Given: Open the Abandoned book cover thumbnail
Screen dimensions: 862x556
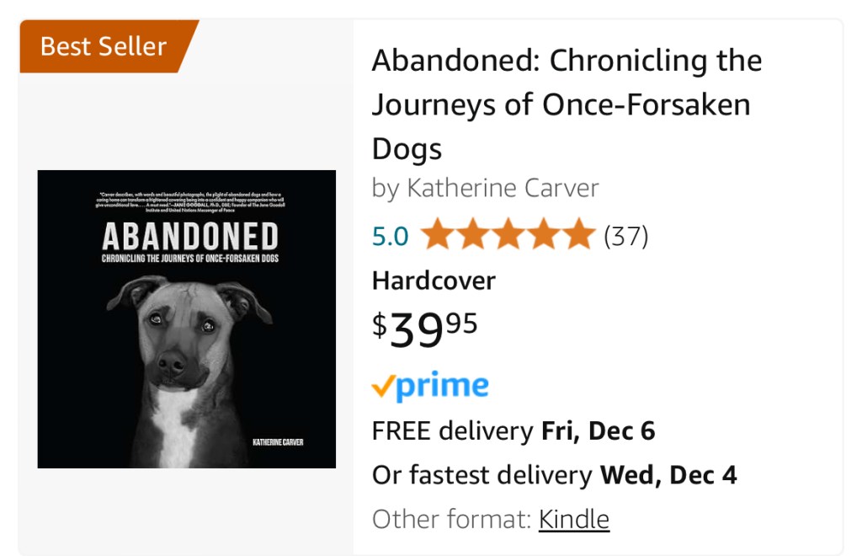Looking at the screenshot, I should click(x=186, y=319).
